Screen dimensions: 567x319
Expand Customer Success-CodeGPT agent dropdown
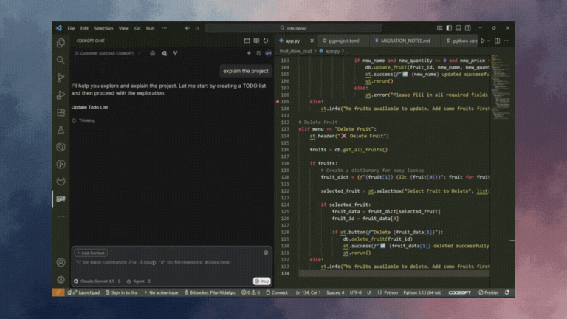coord(111,53)
